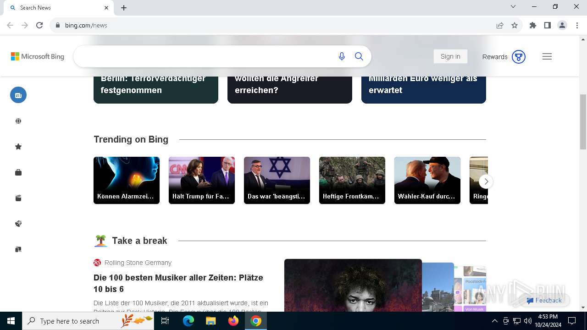Image resolution: width=587 pixels, height=330 pixels.
Task: Open Chrome profile avatar
Action: point(562,25)
